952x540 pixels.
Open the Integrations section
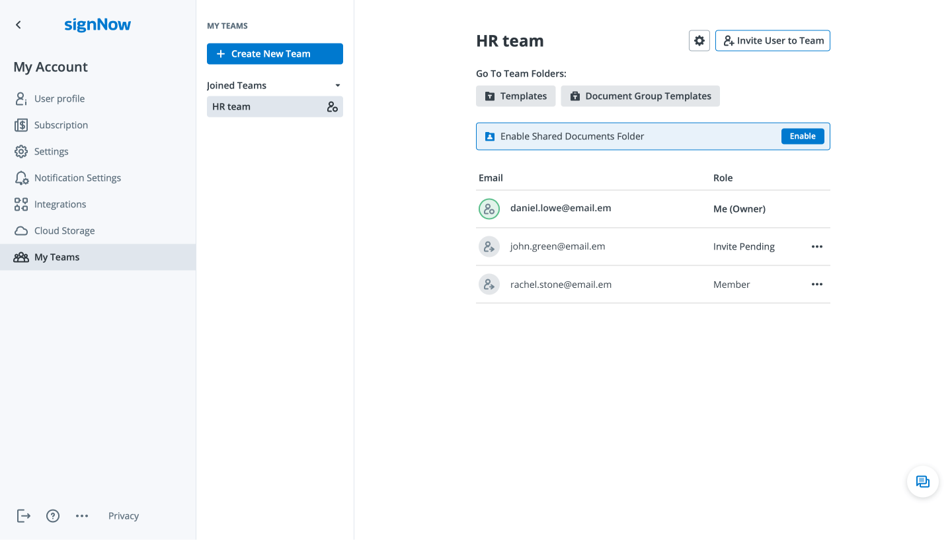(60, 204)
